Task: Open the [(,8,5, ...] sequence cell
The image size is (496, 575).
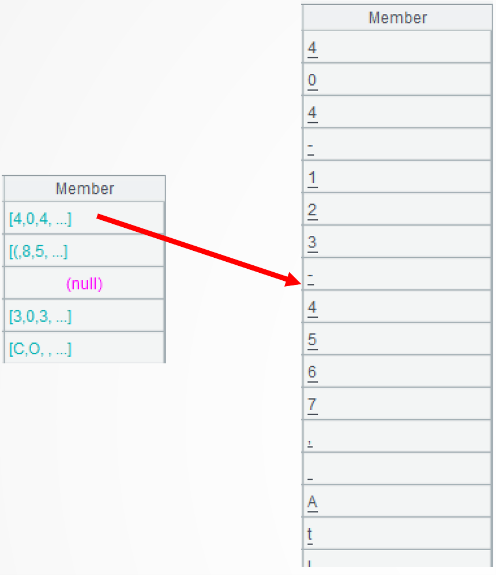Action: [39, 251]
